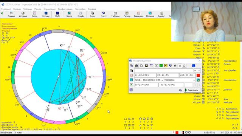Screen dimensions: 242x136
Task: Click the left stepper arrow beside longitude
Action: click(196, 85)
